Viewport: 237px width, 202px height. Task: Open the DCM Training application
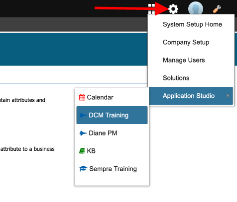point(112,115)
